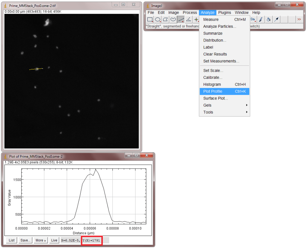Select the Flood Fill bucket tool
This screenshot has width=307, height=249.
tap(269, 20)
